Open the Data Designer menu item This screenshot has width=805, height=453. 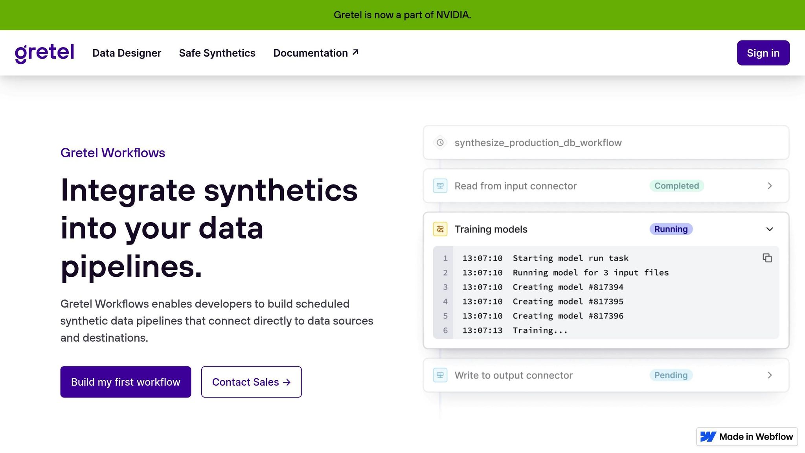[127, 53]
